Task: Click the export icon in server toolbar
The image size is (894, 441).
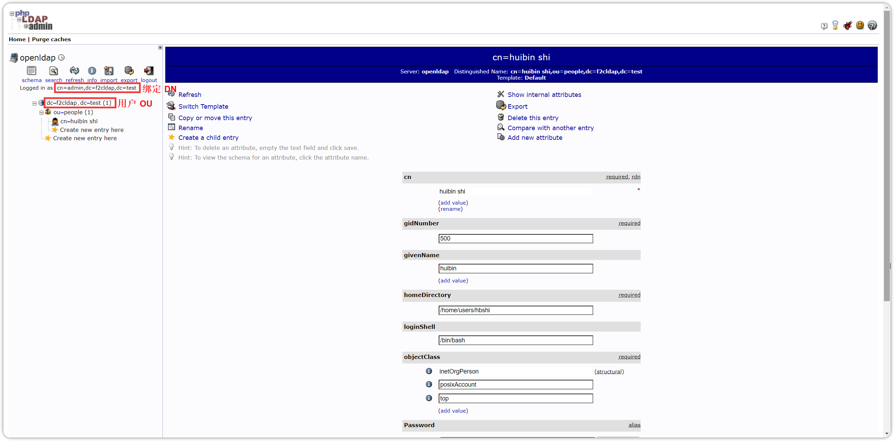Action: point(129,71)
